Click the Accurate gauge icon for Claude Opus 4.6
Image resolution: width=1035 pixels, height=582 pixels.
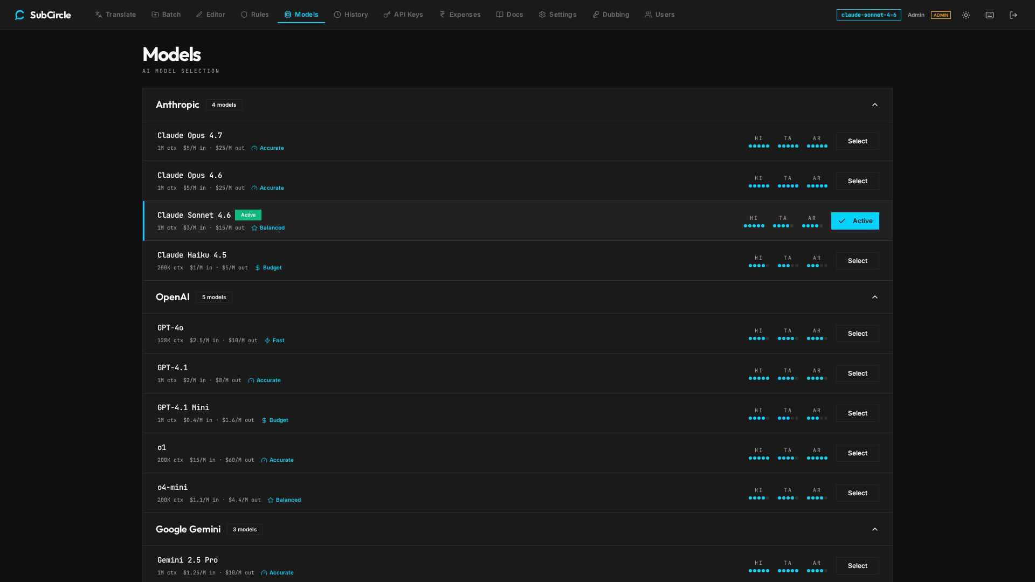point(254,188)
